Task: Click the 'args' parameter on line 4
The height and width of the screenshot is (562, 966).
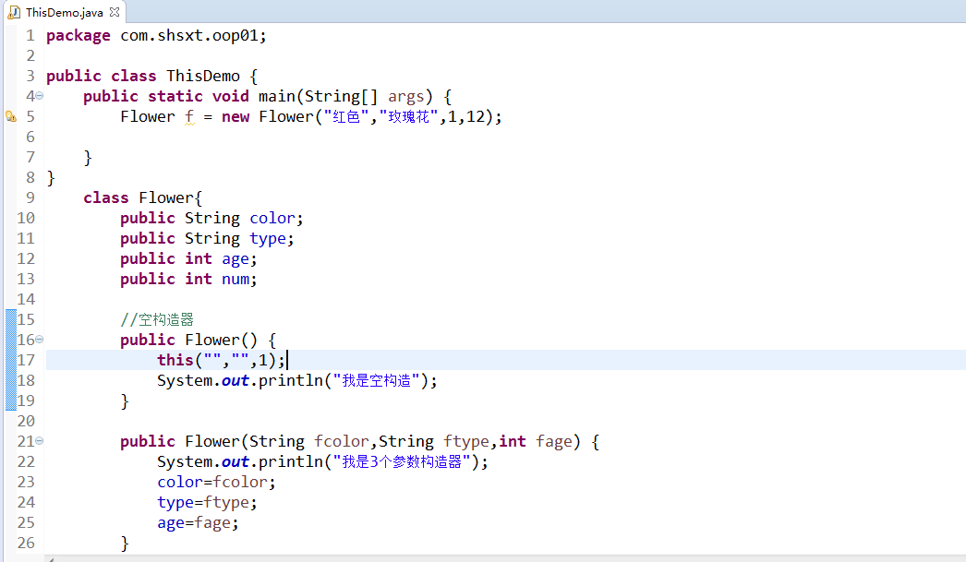Action: point(406,97)
